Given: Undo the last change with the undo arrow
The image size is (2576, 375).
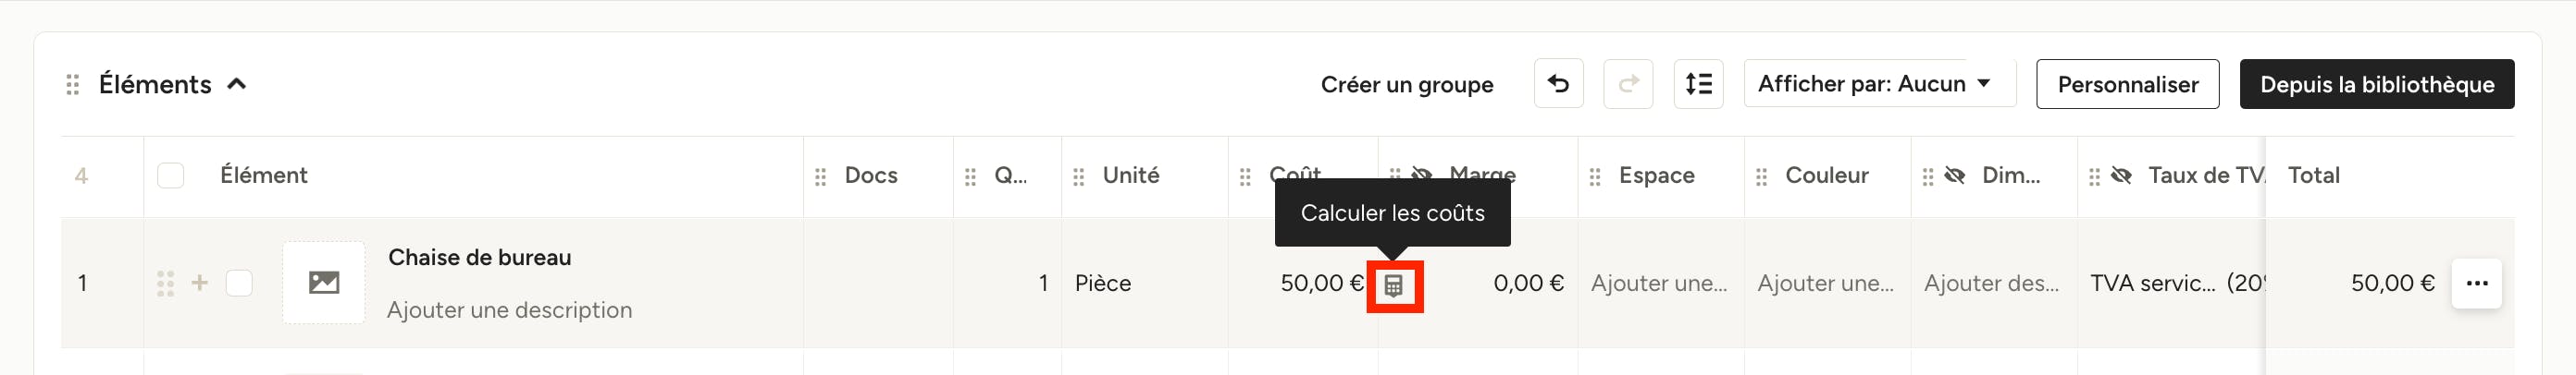Looking at the screenshot, I should click(x=1558, y=84).
